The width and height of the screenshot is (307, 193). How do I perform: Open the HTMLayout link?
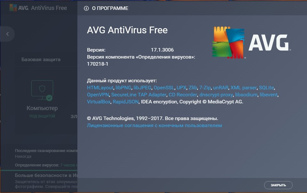point(100,88)
